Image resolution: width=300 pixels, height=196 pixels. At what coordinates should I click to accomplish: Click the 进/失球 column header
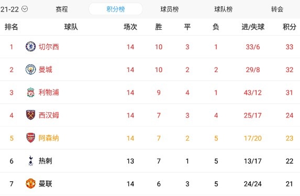coord(253,27)
